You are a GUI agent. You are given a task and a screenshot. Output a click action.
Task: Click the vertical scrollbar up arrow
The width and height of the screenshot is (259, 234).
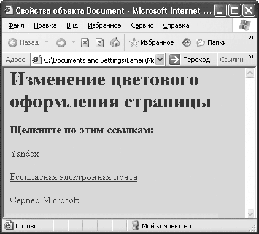[x=250, y=72]
